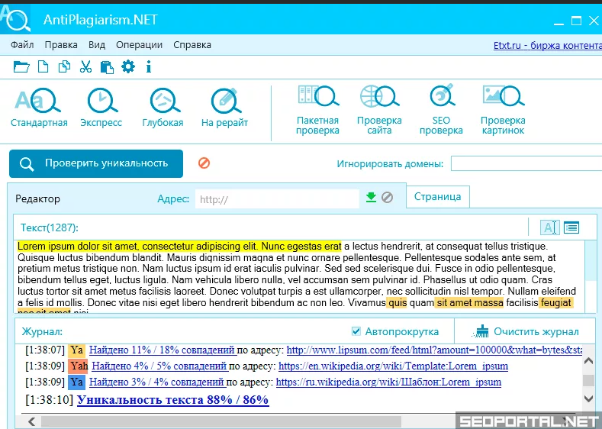Image resolution: width=602 pixels, height=429 pixels.
Task: Click the [1:38:07] timestamp in journal
Action: pos(45,350)
